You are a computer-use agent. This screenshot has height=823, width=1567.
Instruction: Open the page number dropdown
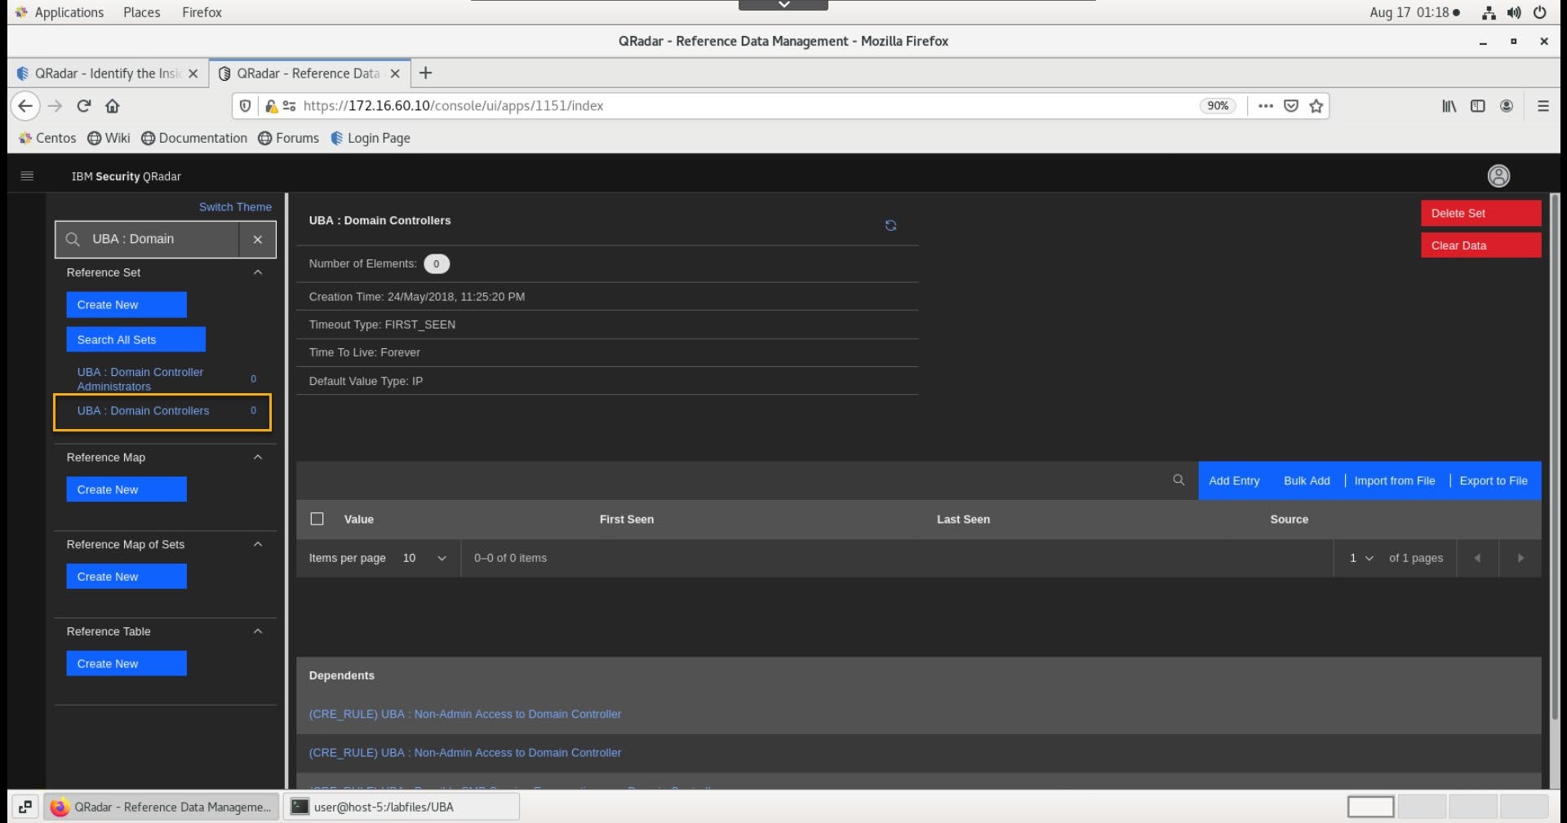(1361, 558)
